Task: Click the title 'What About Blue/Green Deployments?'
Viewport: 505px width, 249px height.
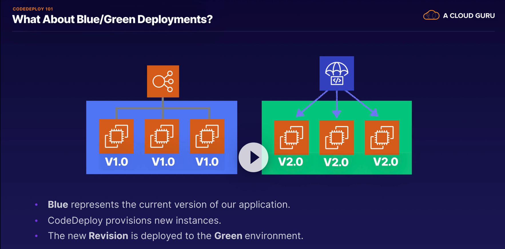Action: click(112, 19)
